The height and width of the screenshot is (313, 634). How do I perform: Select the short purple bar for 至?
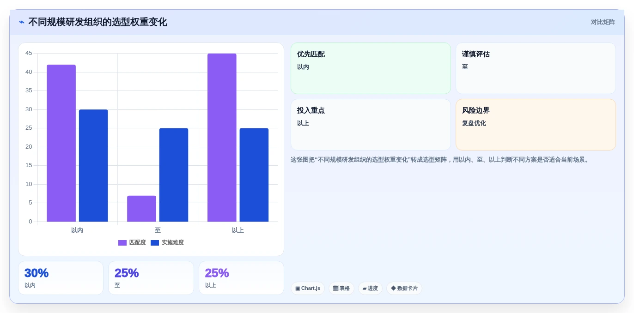coord(141,209)
